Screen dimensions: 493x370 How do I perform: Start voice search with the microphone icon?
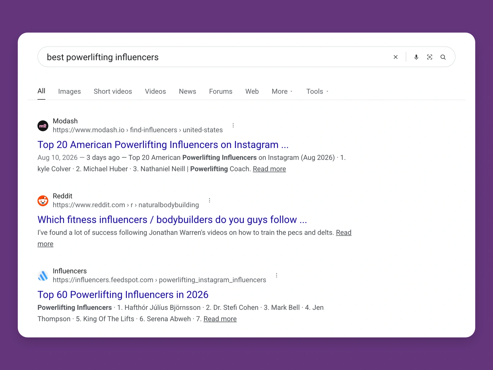pos(416,57)
